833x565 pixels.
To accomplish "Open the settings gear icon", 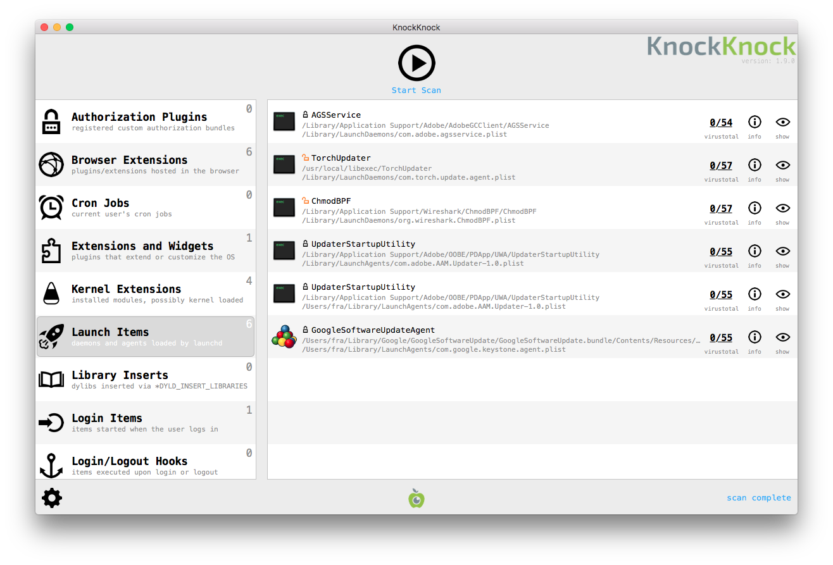I will (52, 498).
